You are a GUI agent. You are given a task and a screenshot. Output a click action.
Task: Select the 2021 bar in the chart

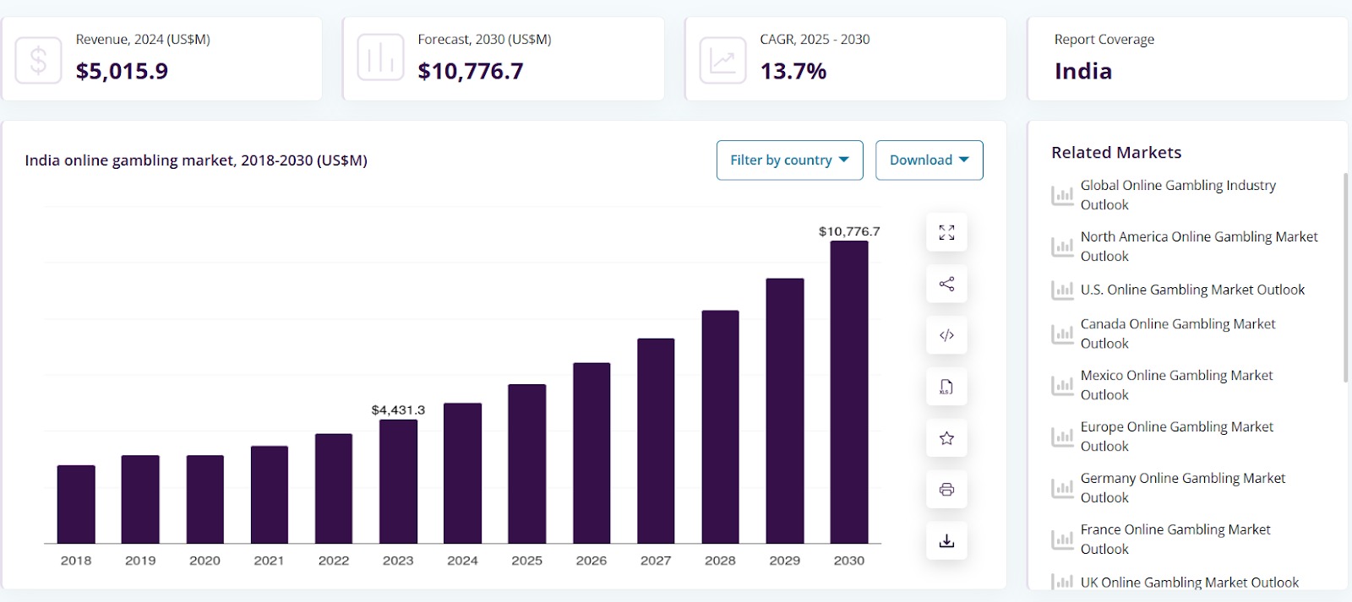(x=270, y=495)
